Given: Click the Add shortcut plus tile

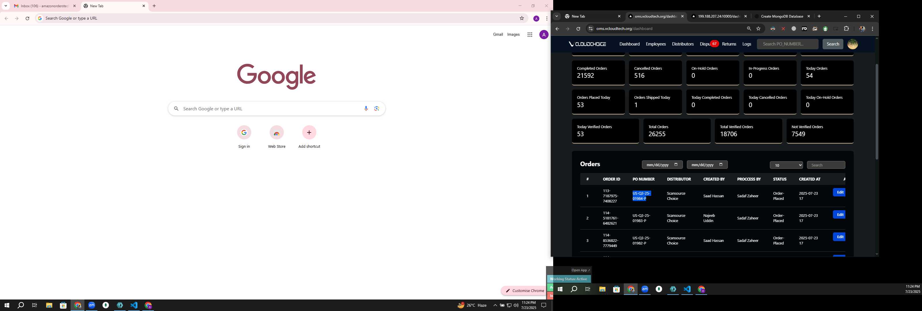Looking at the screenshot, I should click(x=309, y=137).
